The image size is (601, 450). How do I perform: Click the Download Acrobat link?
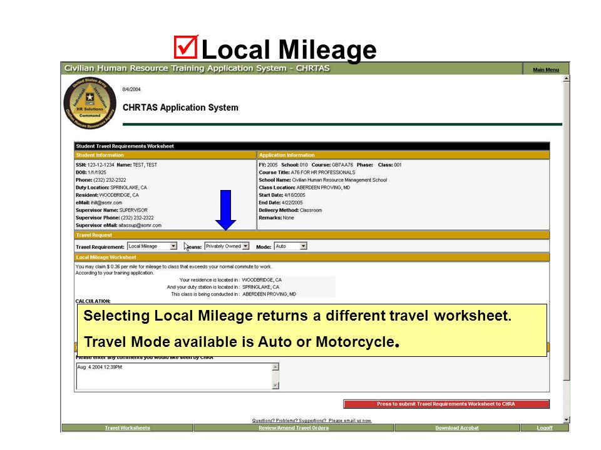(x=457, y=427)
